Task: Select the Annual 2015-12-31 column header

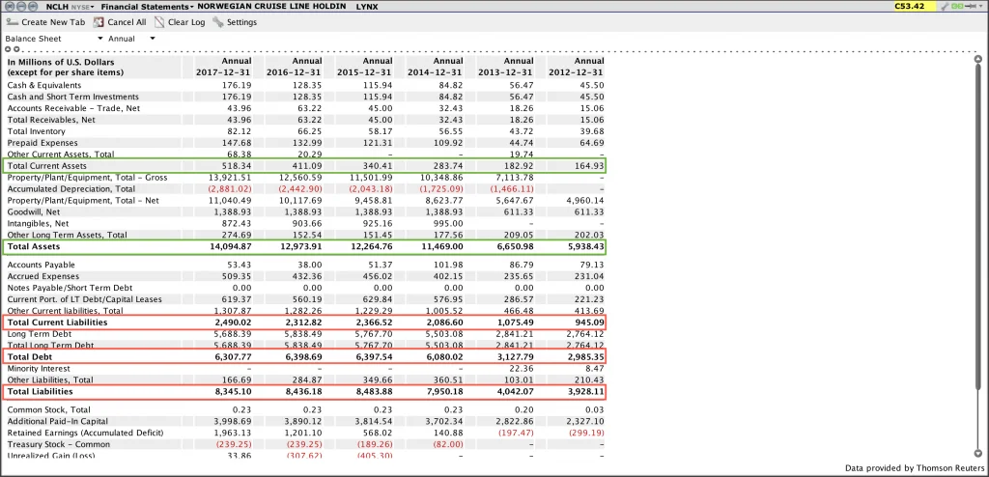Action: [364, 67]
